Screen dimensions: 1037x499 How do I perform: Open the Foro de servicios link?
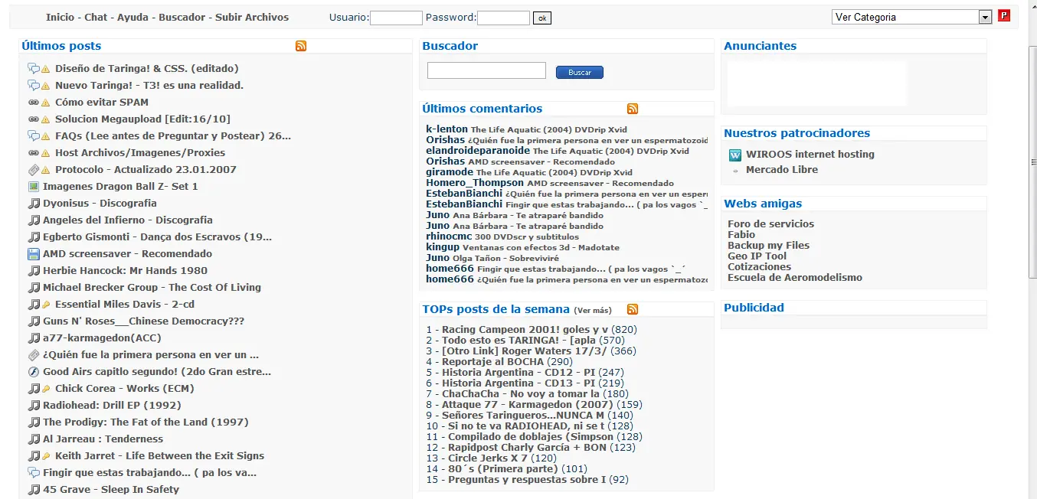[771, 223]
